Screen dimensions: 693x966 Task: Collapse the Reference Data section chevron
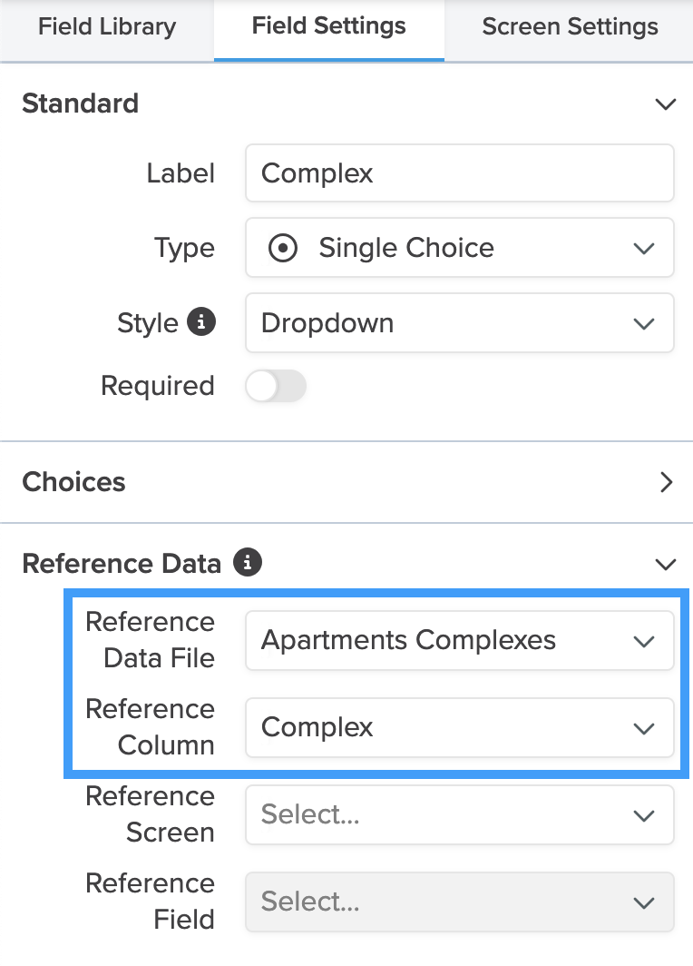(x=665, y=564)
